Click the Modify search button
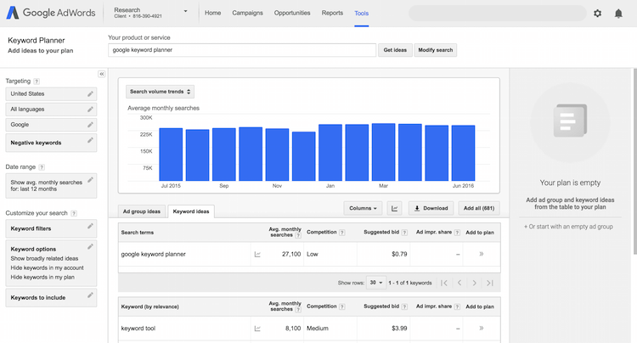Viewport: 637px width, 343px height. point(436,50)
